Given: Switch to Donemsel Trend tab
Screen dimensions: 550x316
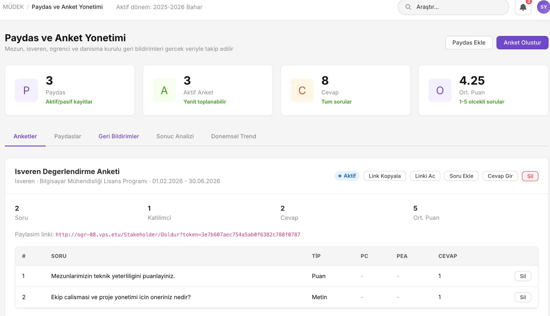Looking at the screenshot, I should 234,136.
